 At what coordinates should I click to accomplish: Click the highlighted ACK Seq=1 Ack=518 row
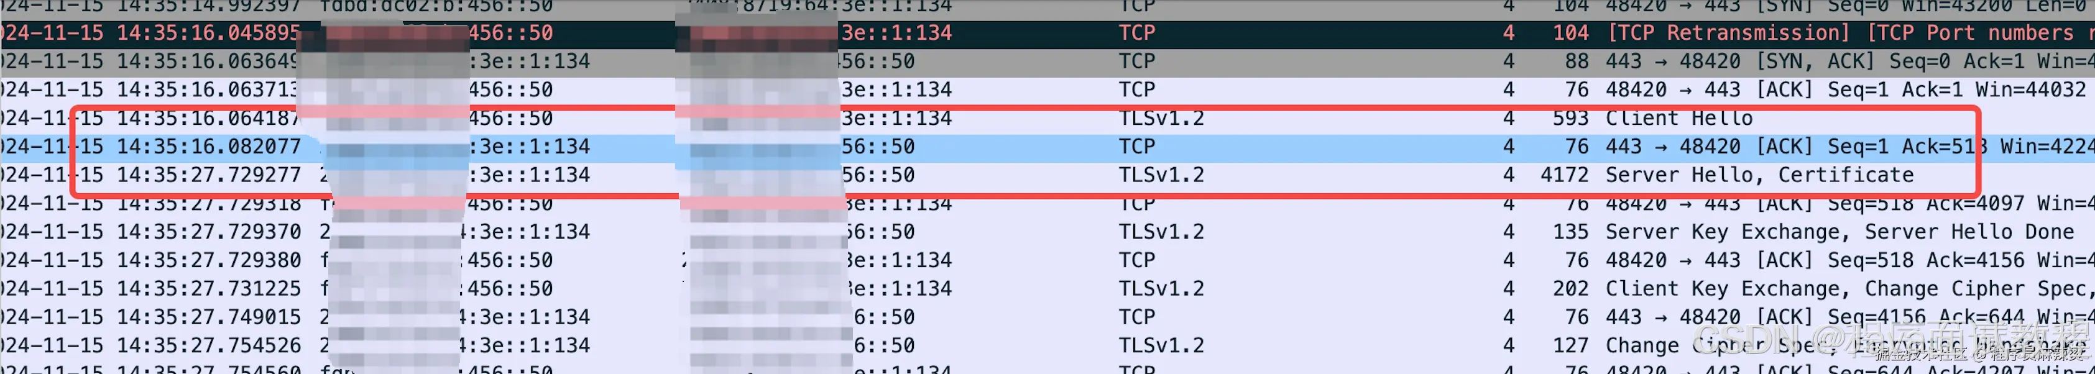point(1047,147)
